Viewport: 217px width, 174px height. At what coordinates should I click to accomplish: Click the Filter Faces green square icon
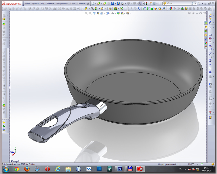tap(152, 9)
